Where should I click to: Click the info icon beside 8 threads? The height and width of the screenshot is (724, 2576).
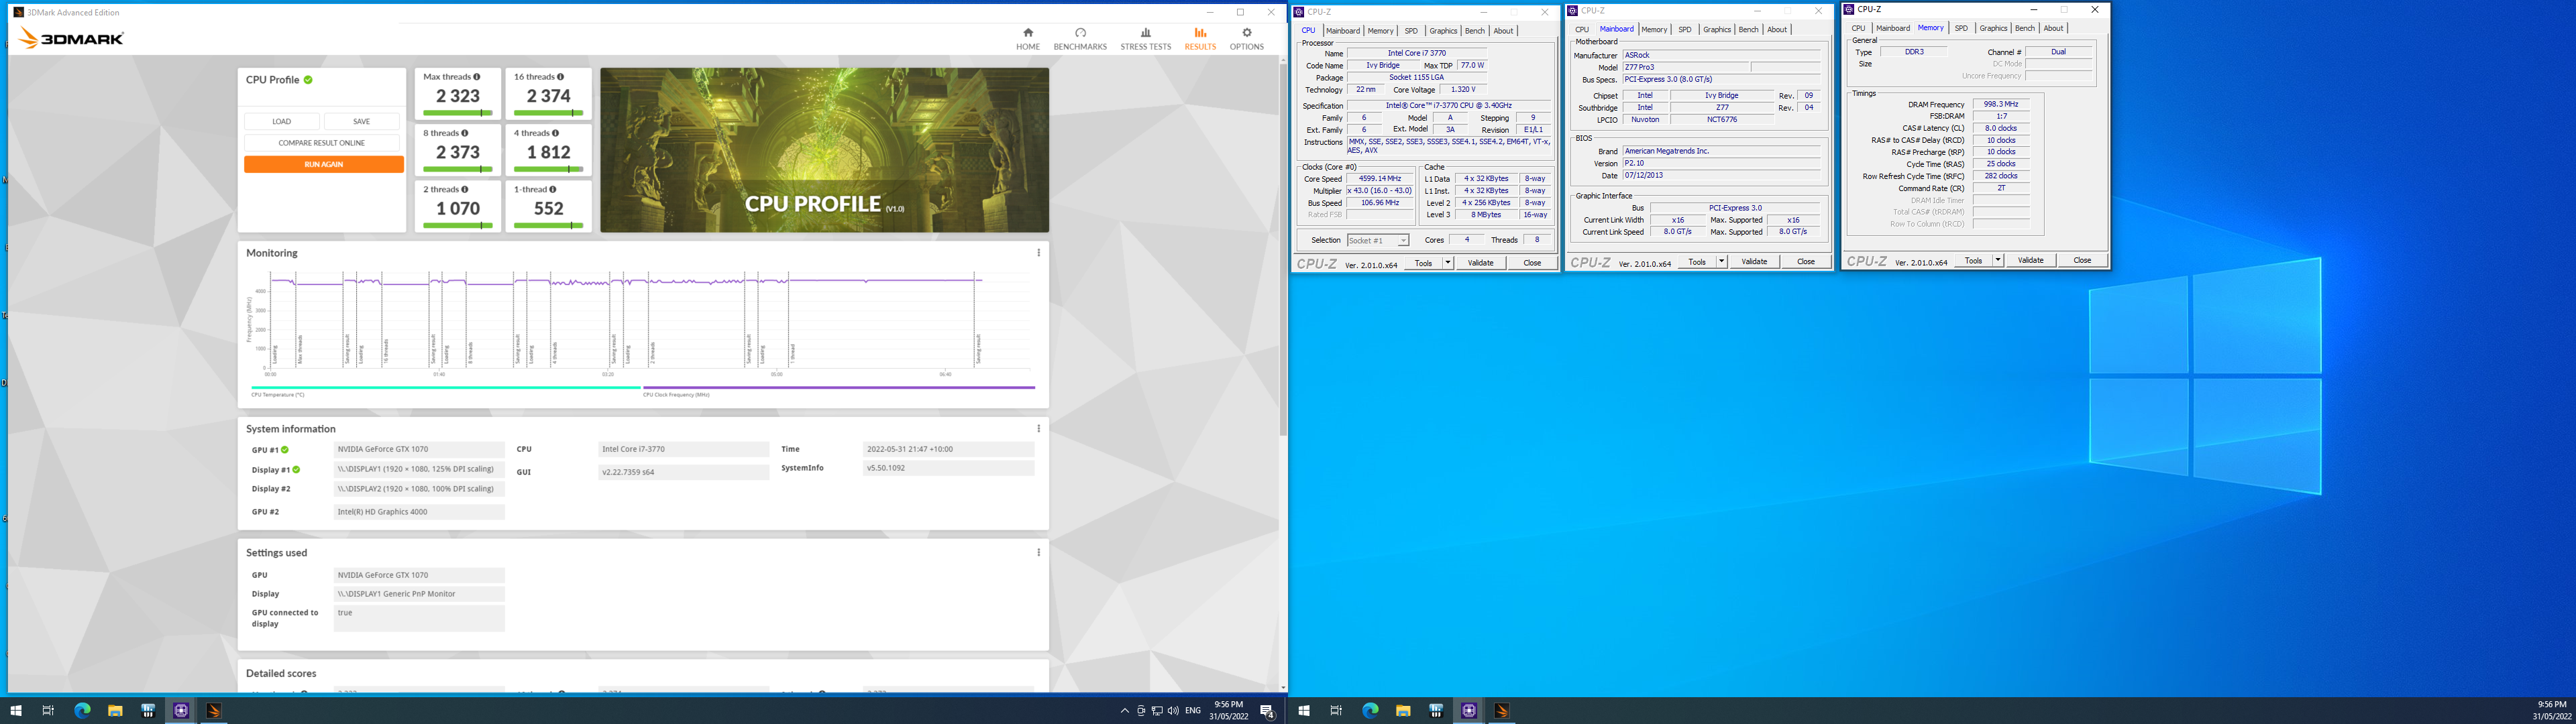465,133
